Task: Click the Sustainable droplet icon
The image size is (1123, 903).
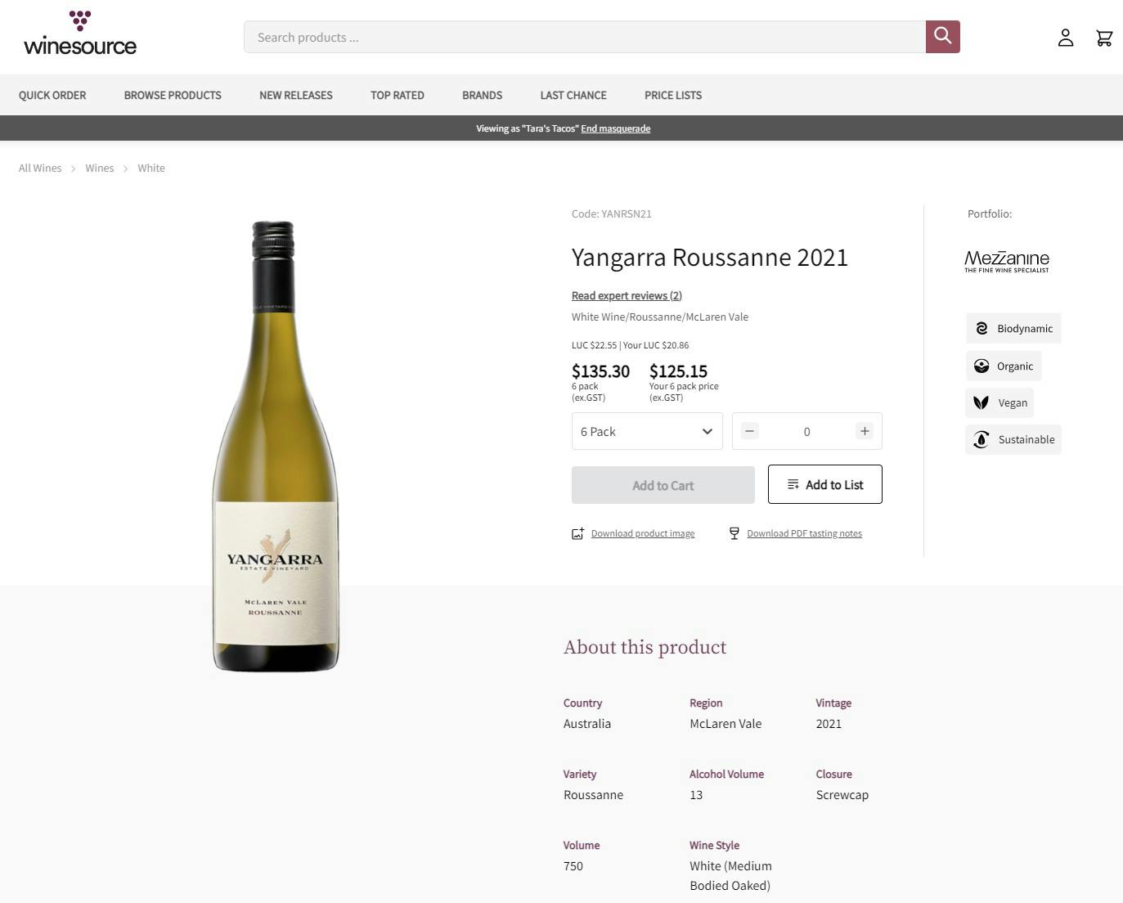Action: click(x=982, y=439)
